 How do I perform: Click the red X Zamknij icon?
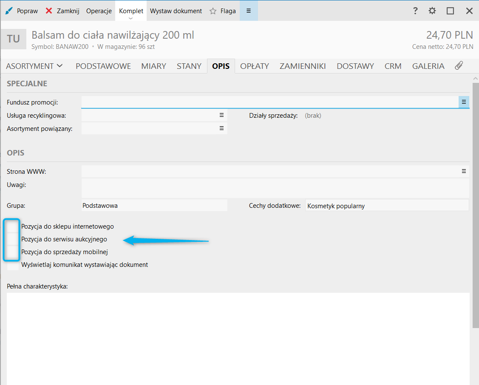(49, 11)
